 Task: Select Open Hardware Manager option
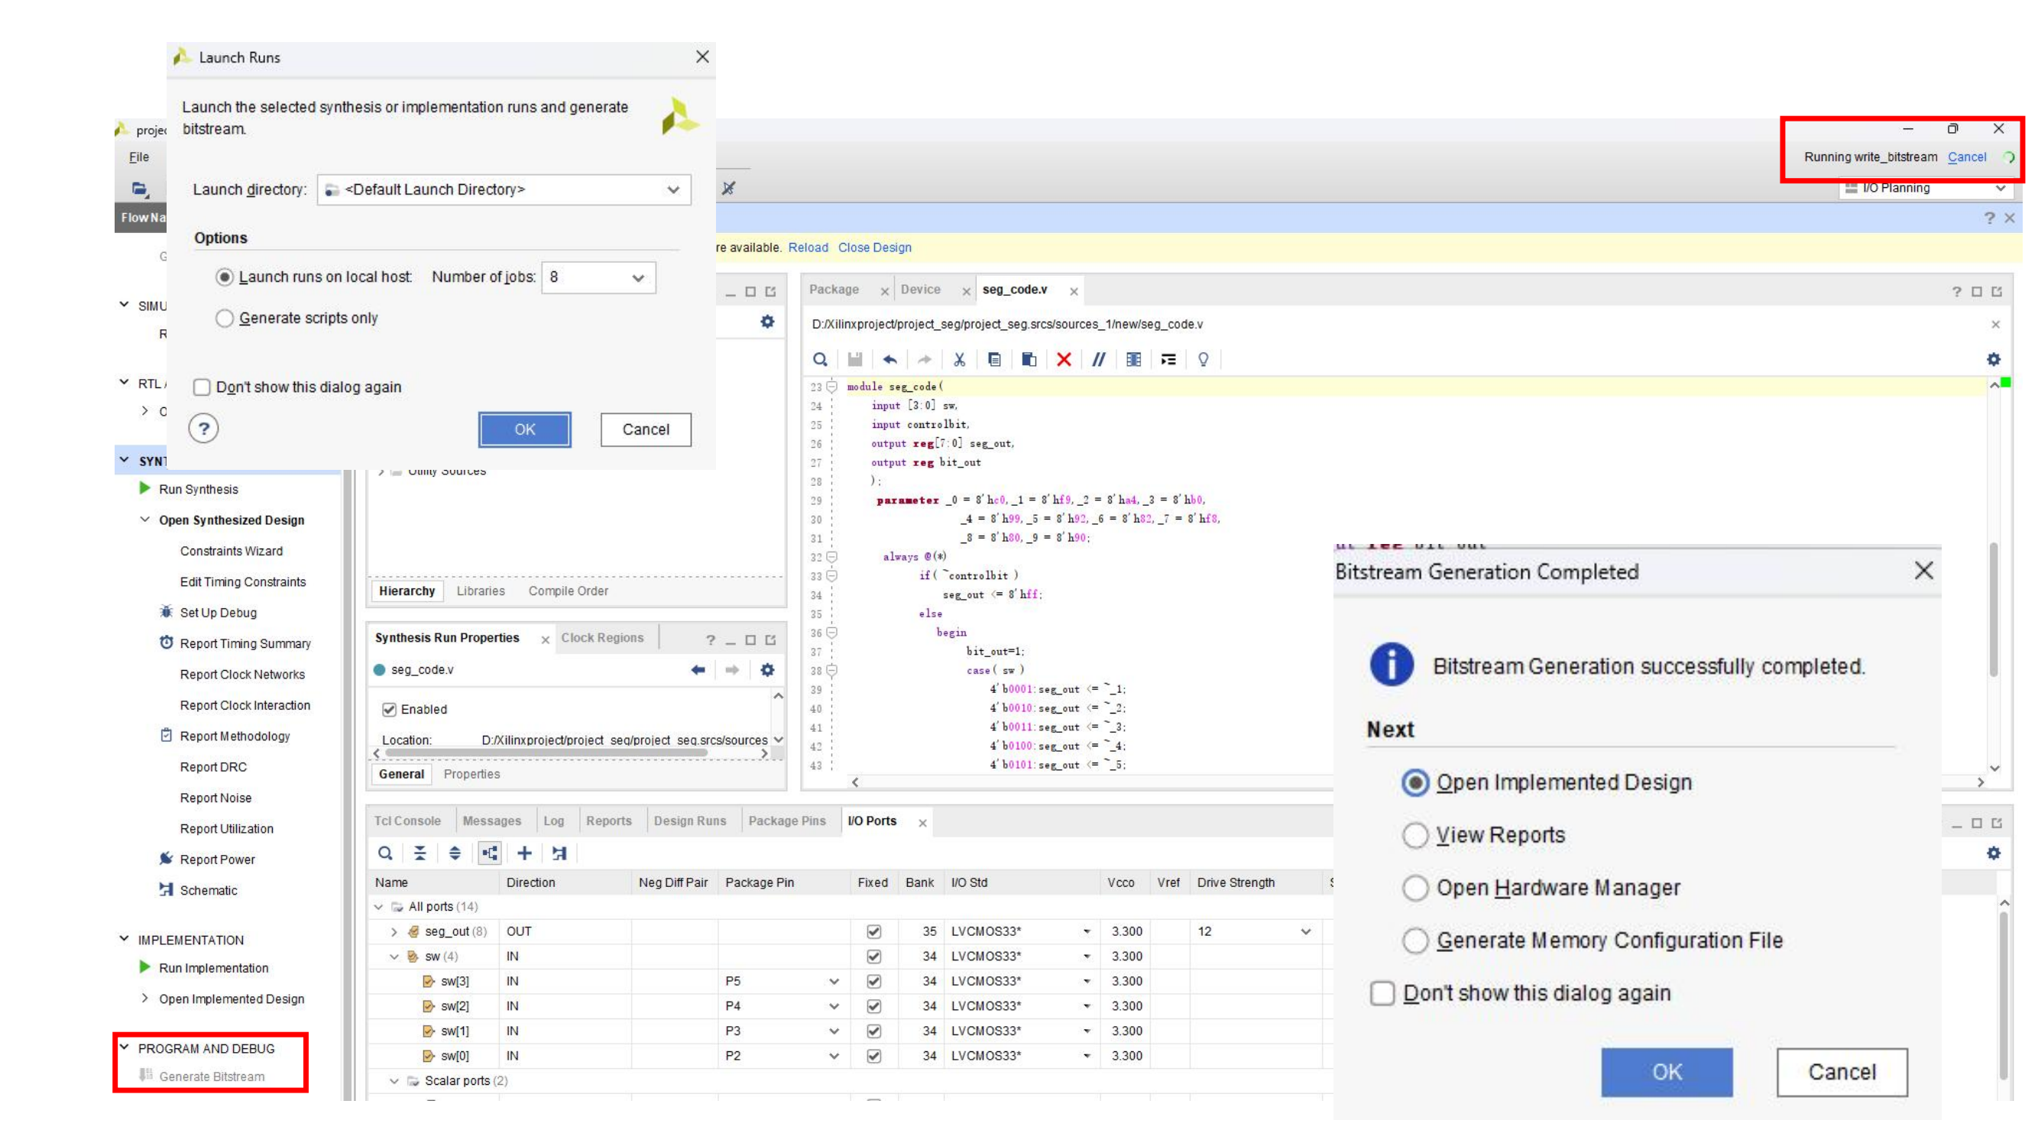[1414, 889]
